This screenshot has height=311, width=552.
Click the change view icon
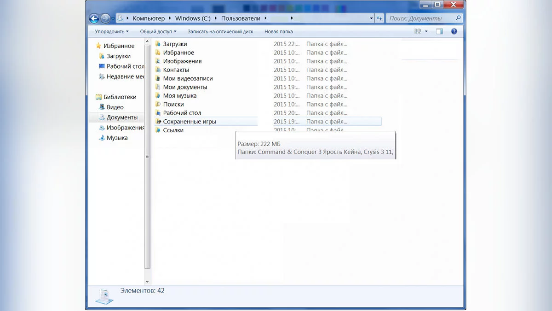coord(418,31)
